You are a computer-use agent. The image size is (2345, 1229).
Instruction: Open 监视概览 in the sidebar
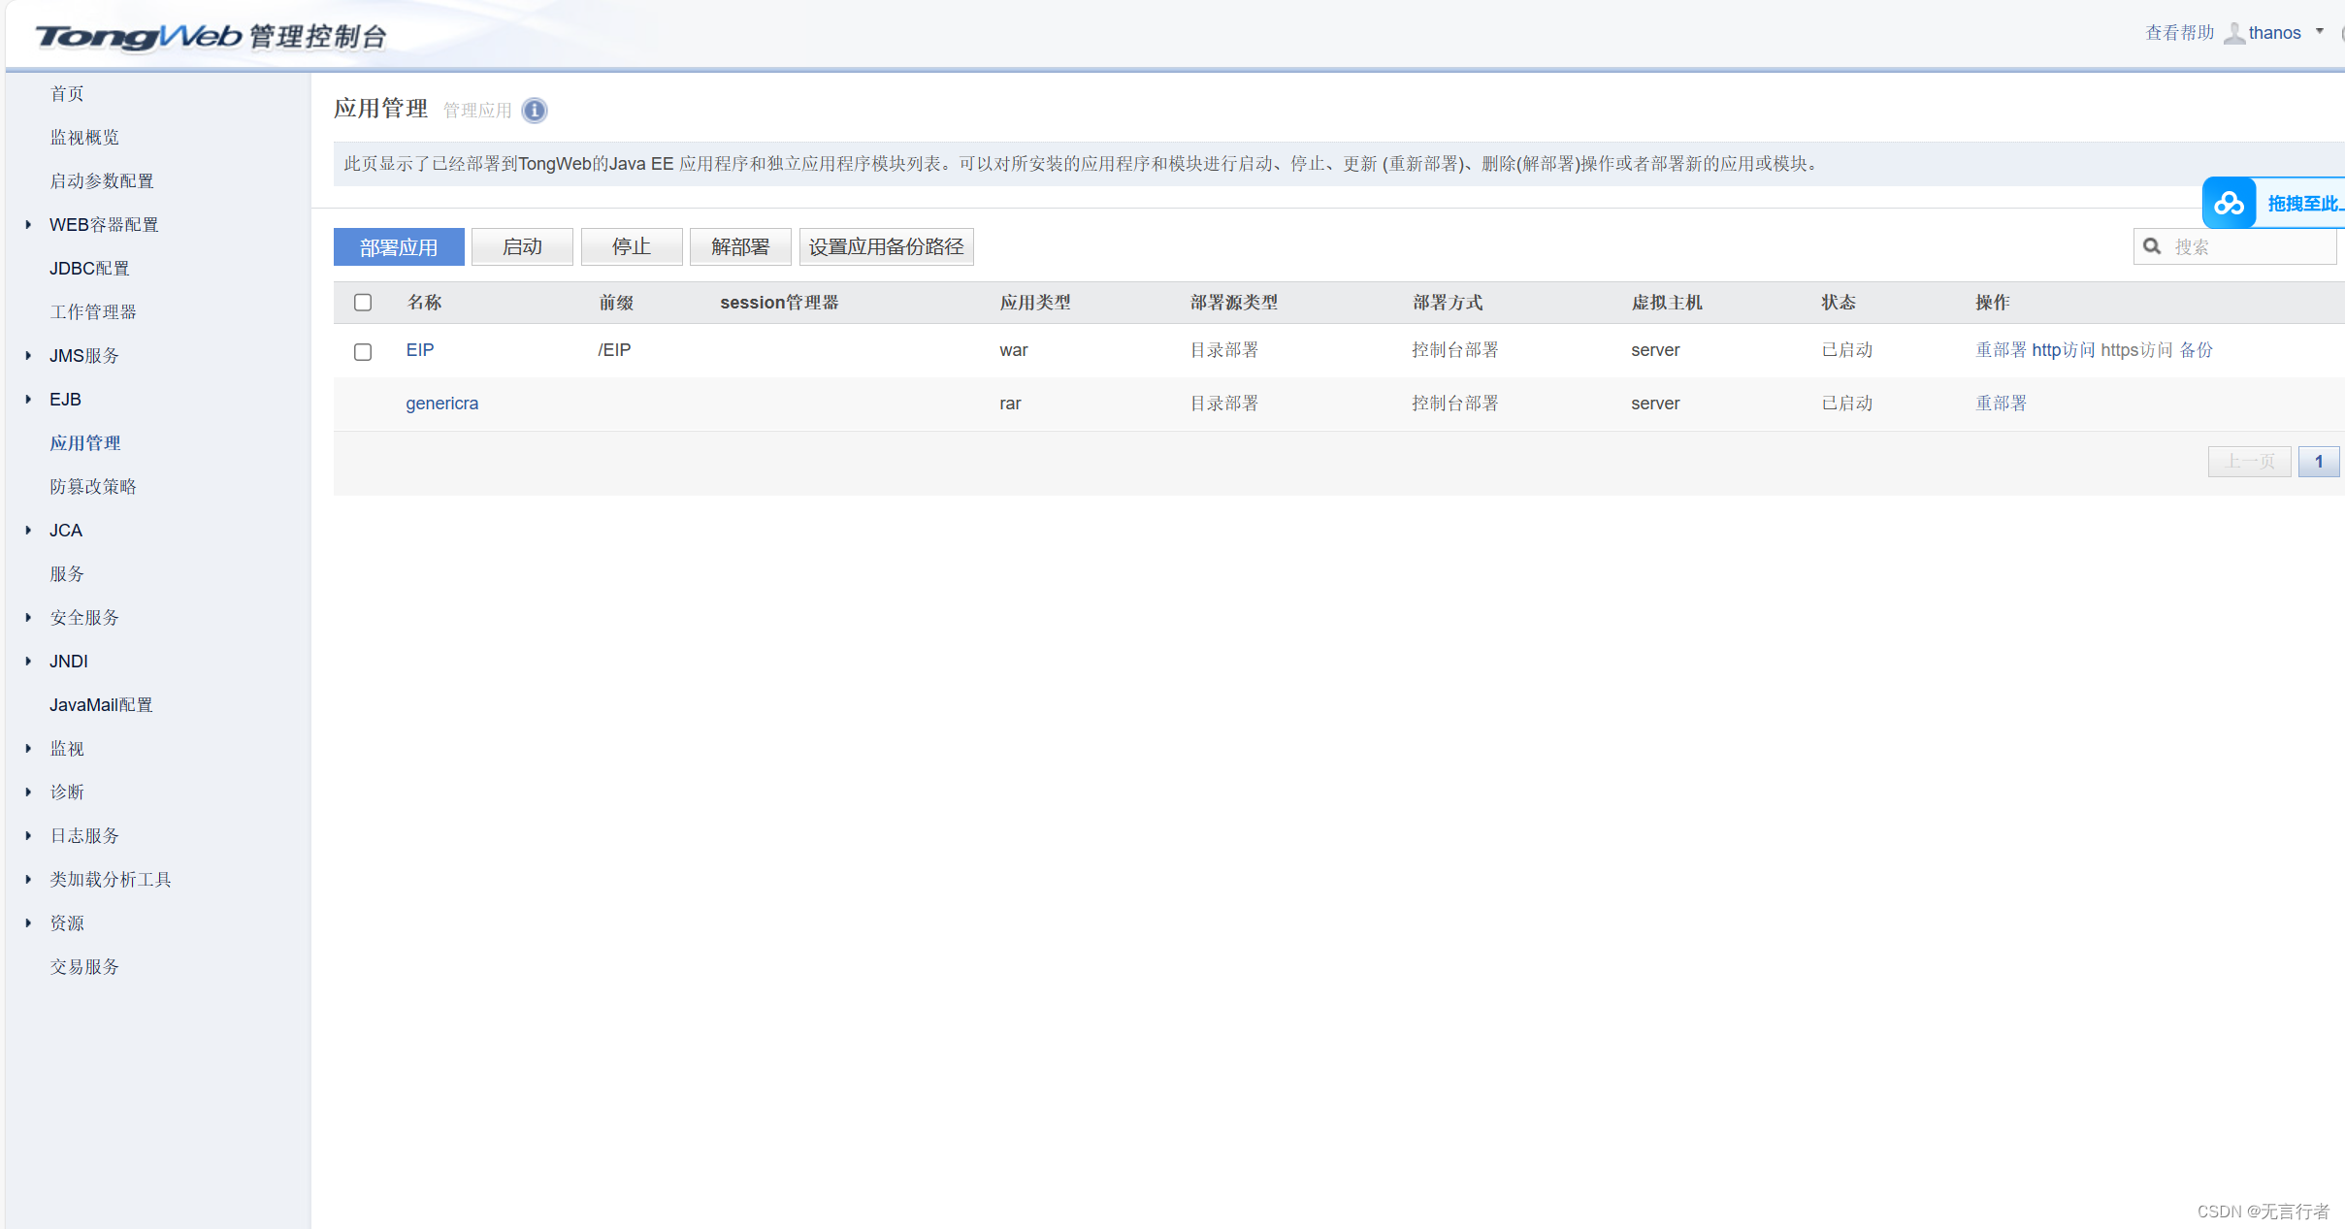84,137
